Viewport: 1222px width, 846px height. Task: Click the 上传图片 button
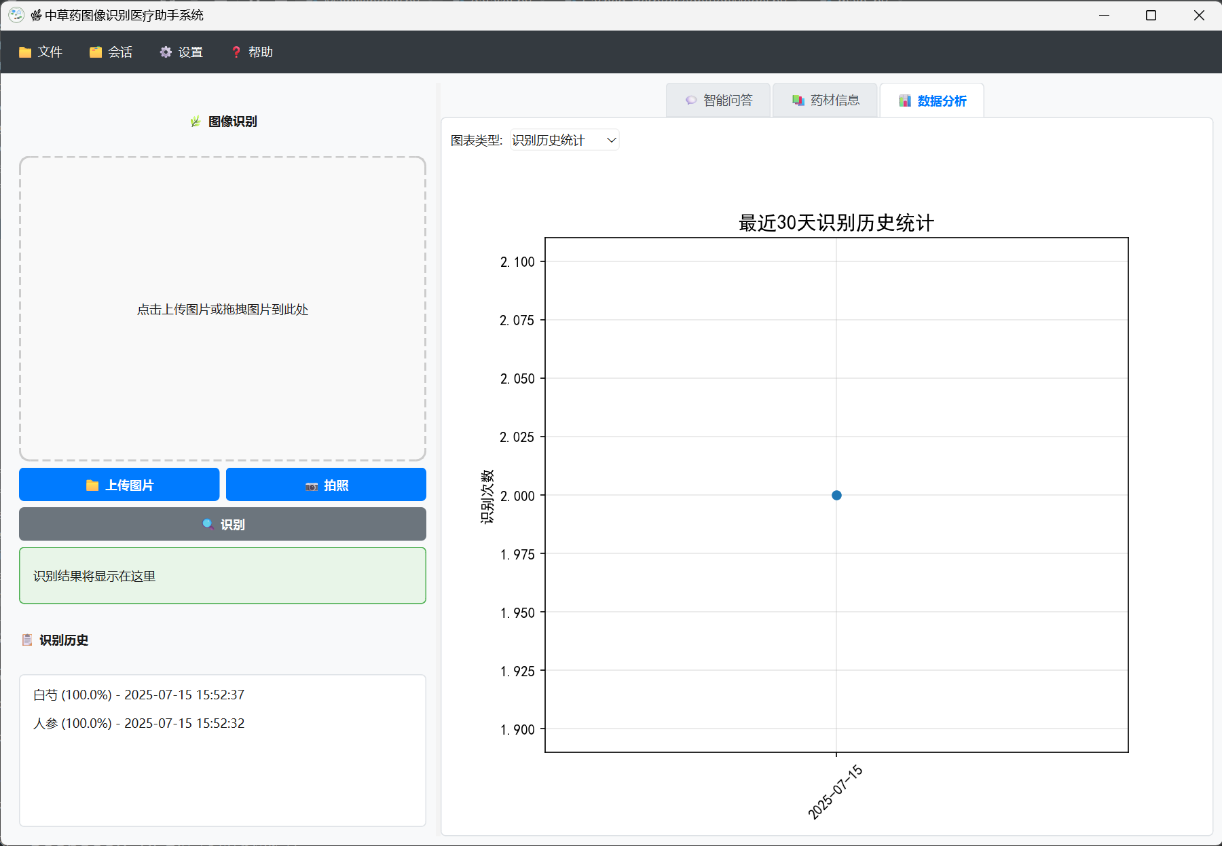point(119,485)
